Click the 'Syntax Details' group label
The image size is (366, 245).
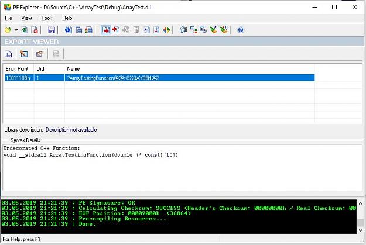(25, 140)
